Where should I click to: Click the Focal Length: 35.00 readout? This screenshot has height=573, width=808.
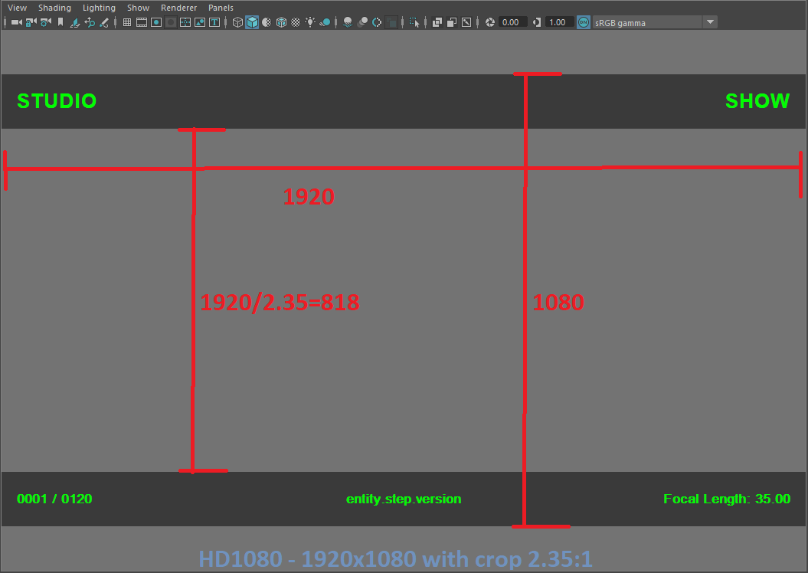click(727, 499)
